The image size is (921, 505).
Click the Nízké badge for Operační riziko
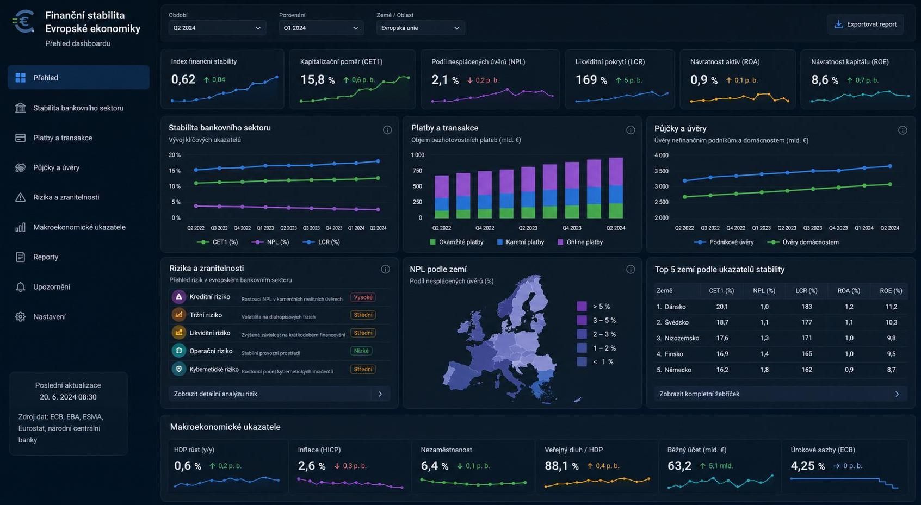pos(361,351)
